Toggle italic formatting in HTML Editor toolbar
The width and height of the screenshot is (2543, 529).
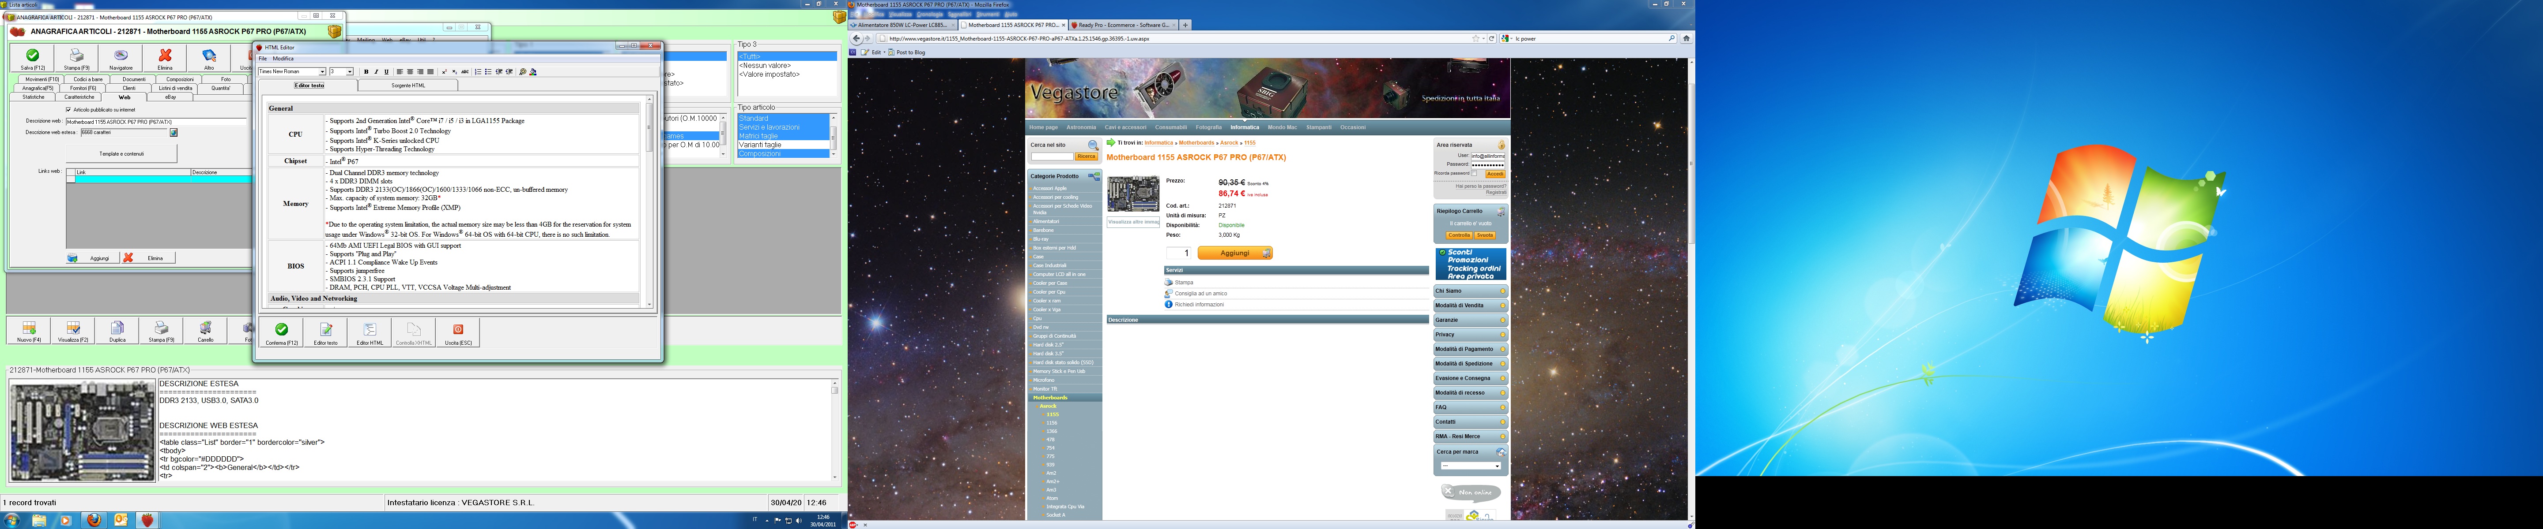376,72
